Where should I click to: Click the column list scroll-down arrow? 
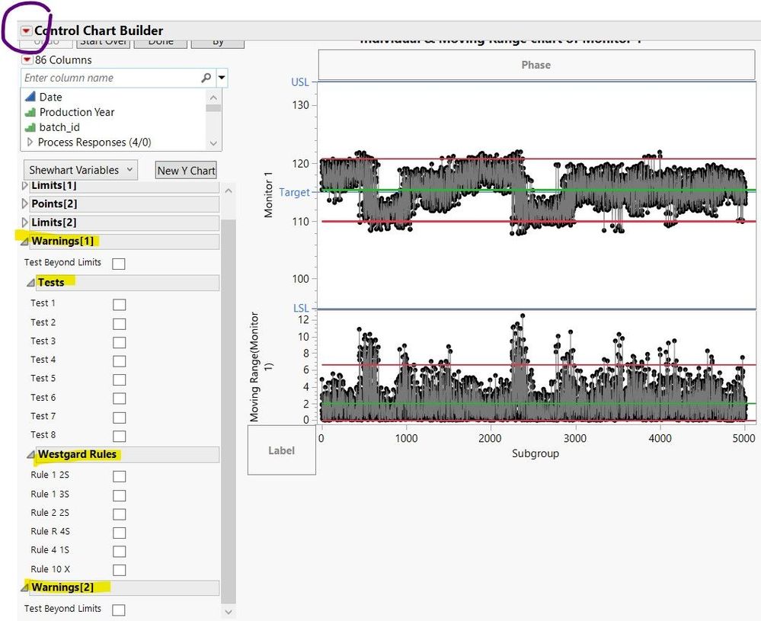point(213,143)
